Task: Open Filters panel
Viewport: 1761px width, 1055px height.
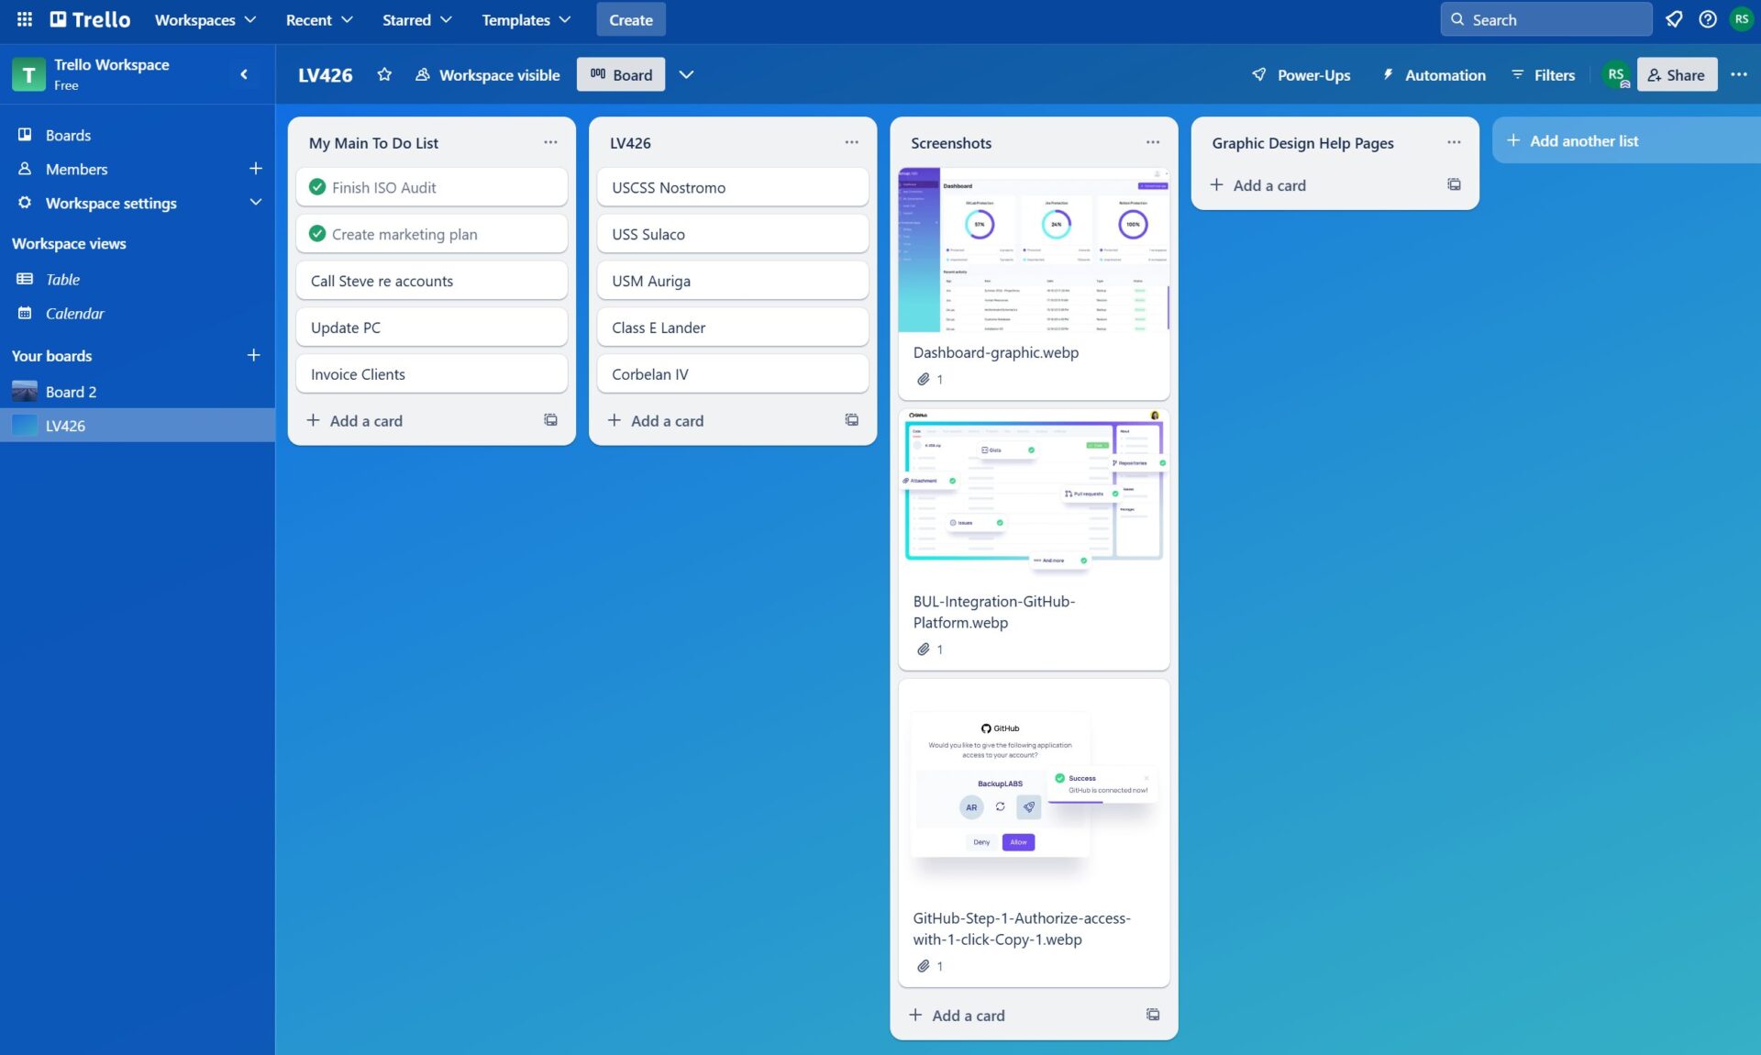Action: tap(1543, 74)
